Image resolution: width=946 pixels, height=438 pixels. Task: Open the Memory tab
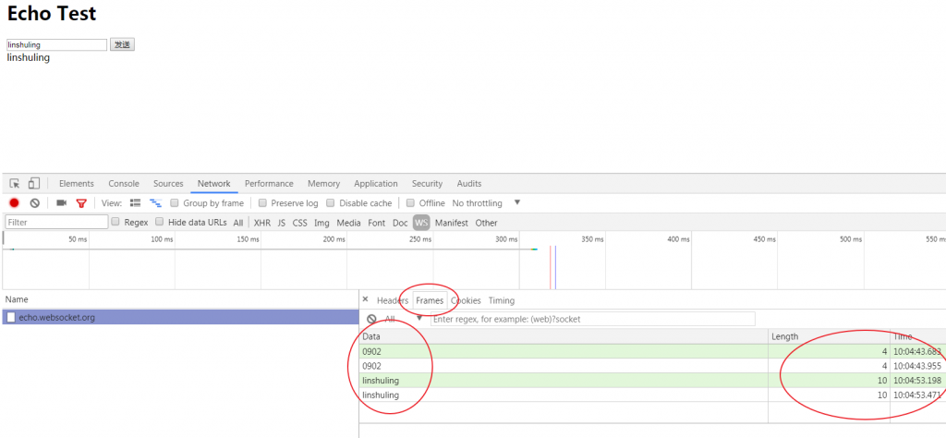pyautogui.click(x=324, y=183)
